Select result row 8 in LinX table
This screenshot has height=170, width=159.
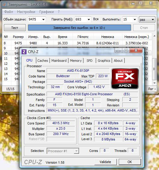coord(77,43)
